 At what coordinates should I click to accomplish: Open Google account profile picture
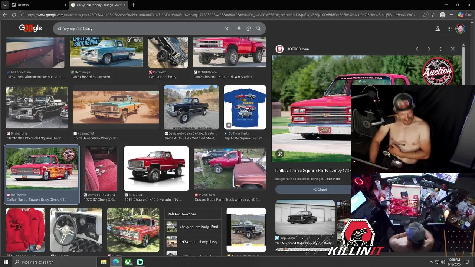tap(460, 29)
